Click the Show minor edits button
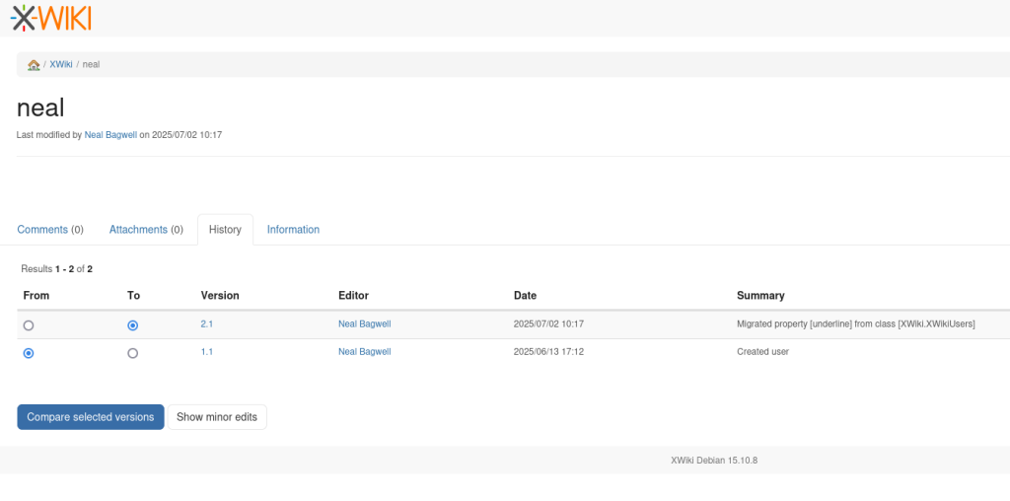The height and width of the screenshot is (501, 1010). coord(217,417)
